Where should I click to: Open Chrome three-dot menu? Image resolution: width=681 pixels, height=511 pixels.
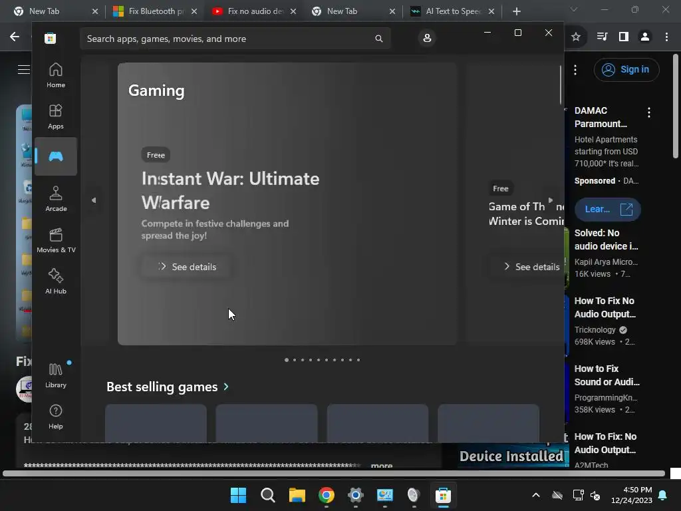[666, 37]
